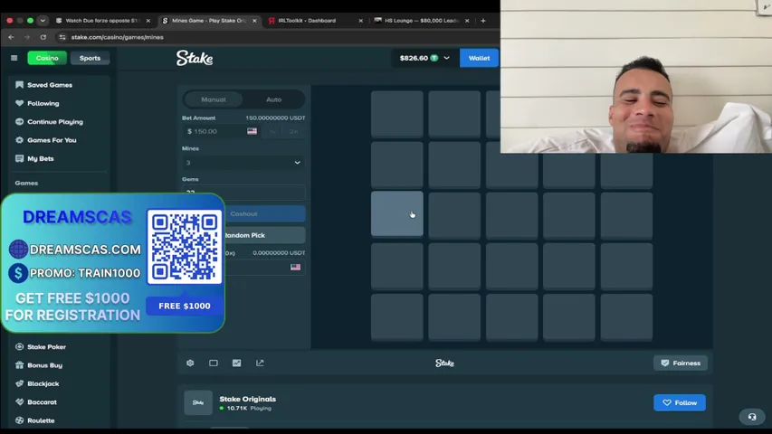Open Games For You in sidebar
Screen dimensions: 772x434
pos(52,140)
